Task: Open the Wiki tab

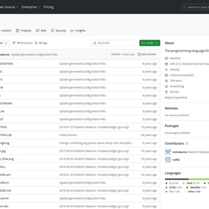Action: [x=41, y=31]
